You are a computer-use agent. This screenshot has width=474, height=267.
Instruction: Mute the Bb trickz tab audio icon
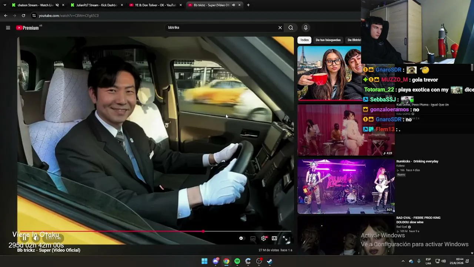click(233, 5)
